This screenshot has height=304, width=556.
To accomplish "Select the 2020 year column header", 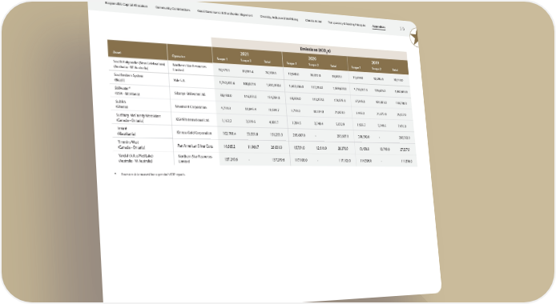I will [x=312, y=58].
